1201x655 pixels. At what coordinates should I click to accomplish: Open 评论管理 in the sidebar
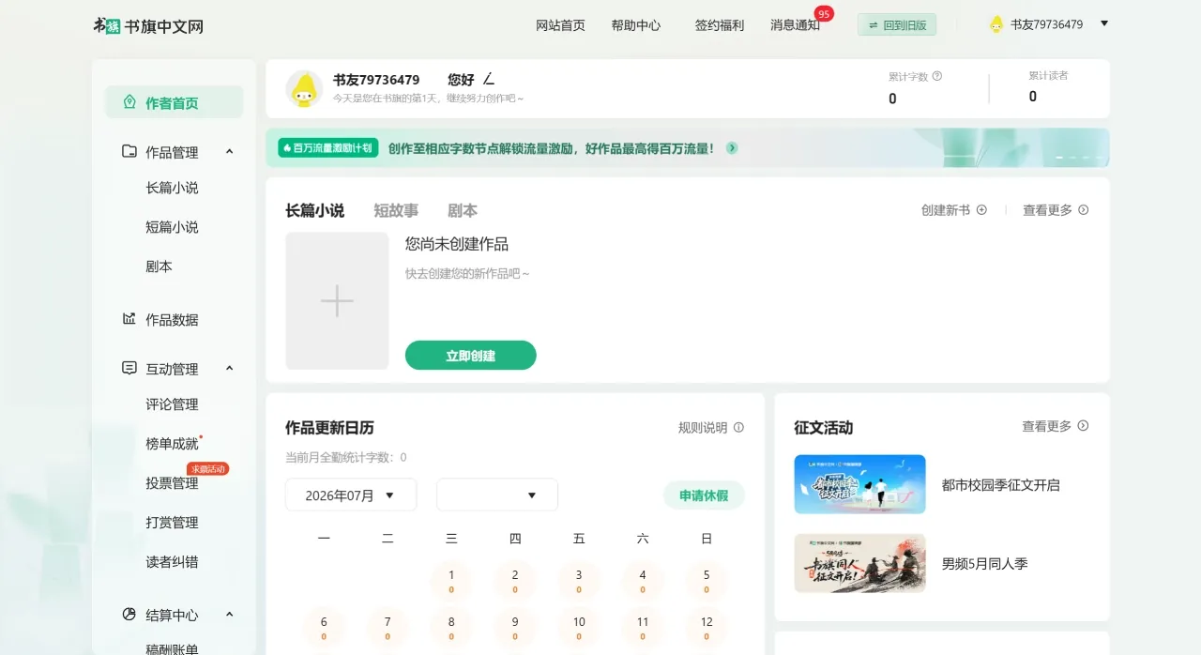coord(172,404)
